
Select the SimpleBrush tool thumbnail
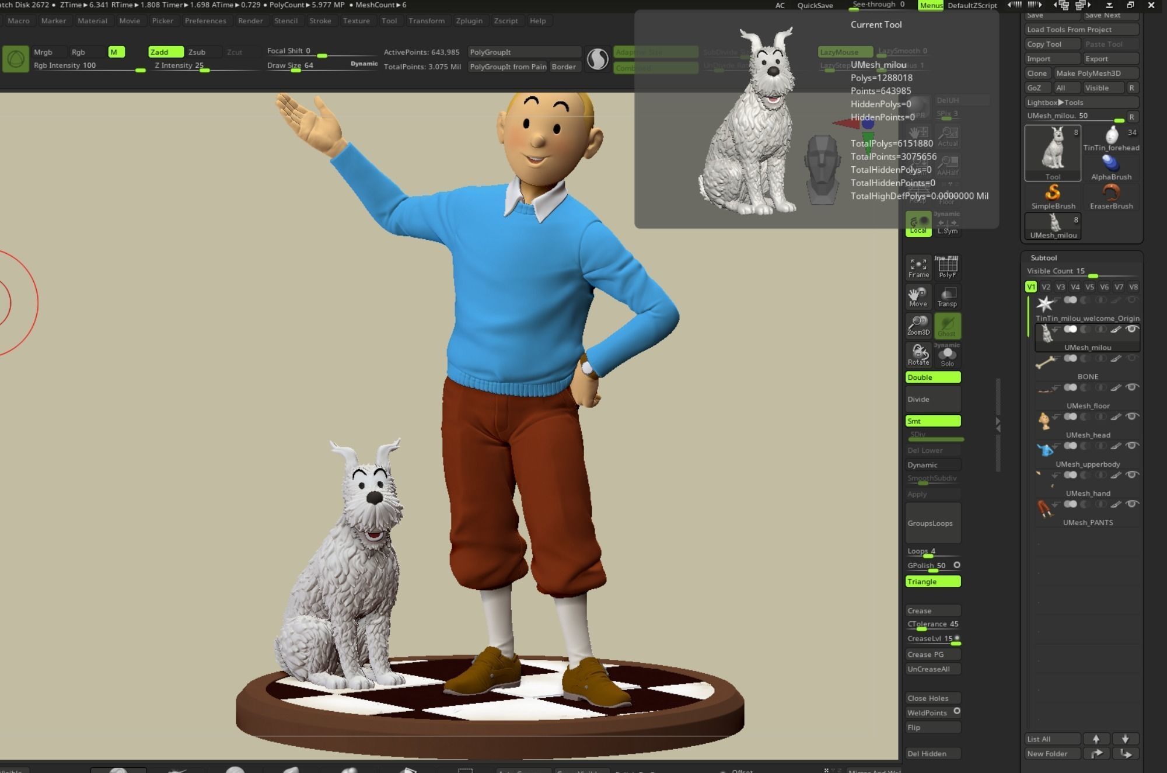1053,197
